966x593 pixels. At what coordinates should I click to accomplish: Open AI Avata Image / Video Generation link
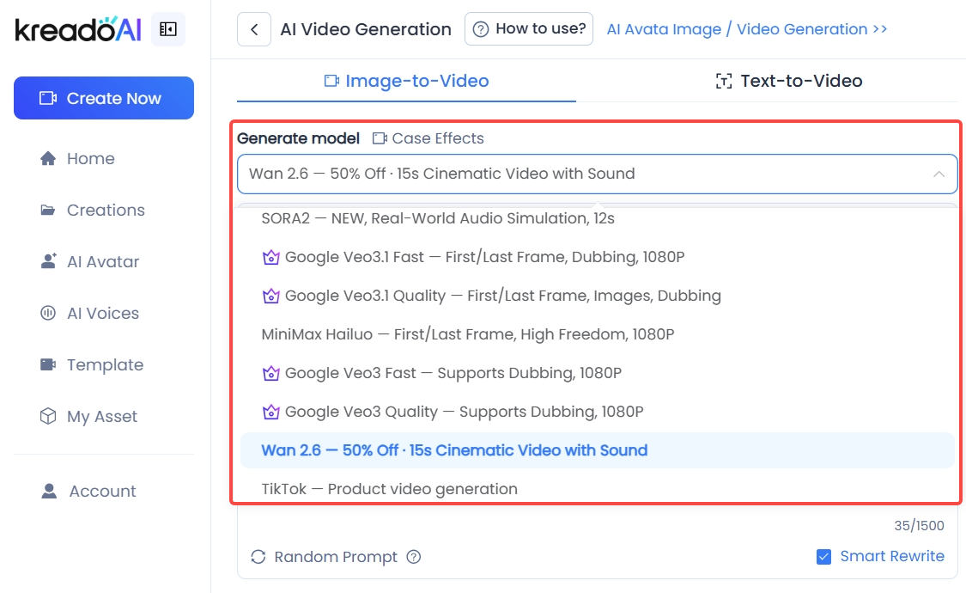point(747,29)
